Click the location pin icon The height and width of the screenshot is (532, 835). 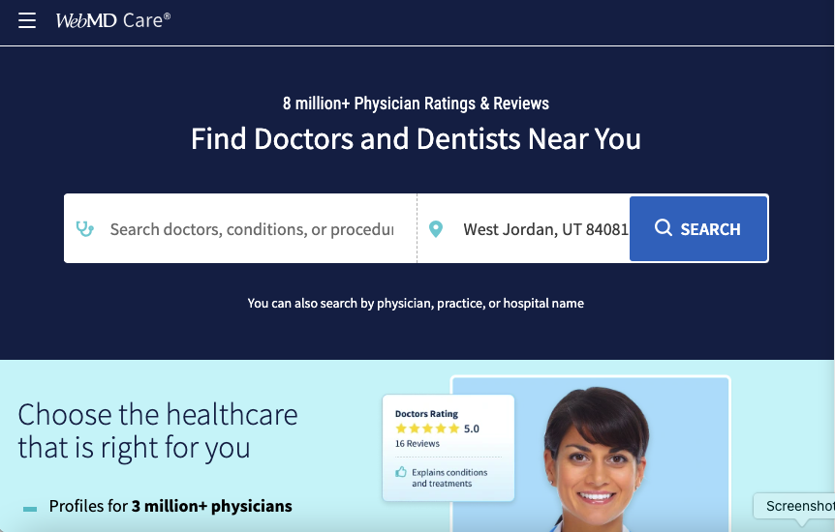coord(436,229)
